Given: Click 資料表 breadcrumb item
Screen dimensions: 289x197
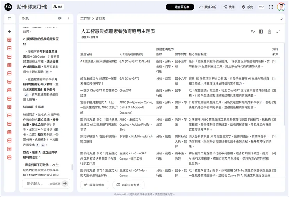Looking at the screenshot, I should [100, 19].
